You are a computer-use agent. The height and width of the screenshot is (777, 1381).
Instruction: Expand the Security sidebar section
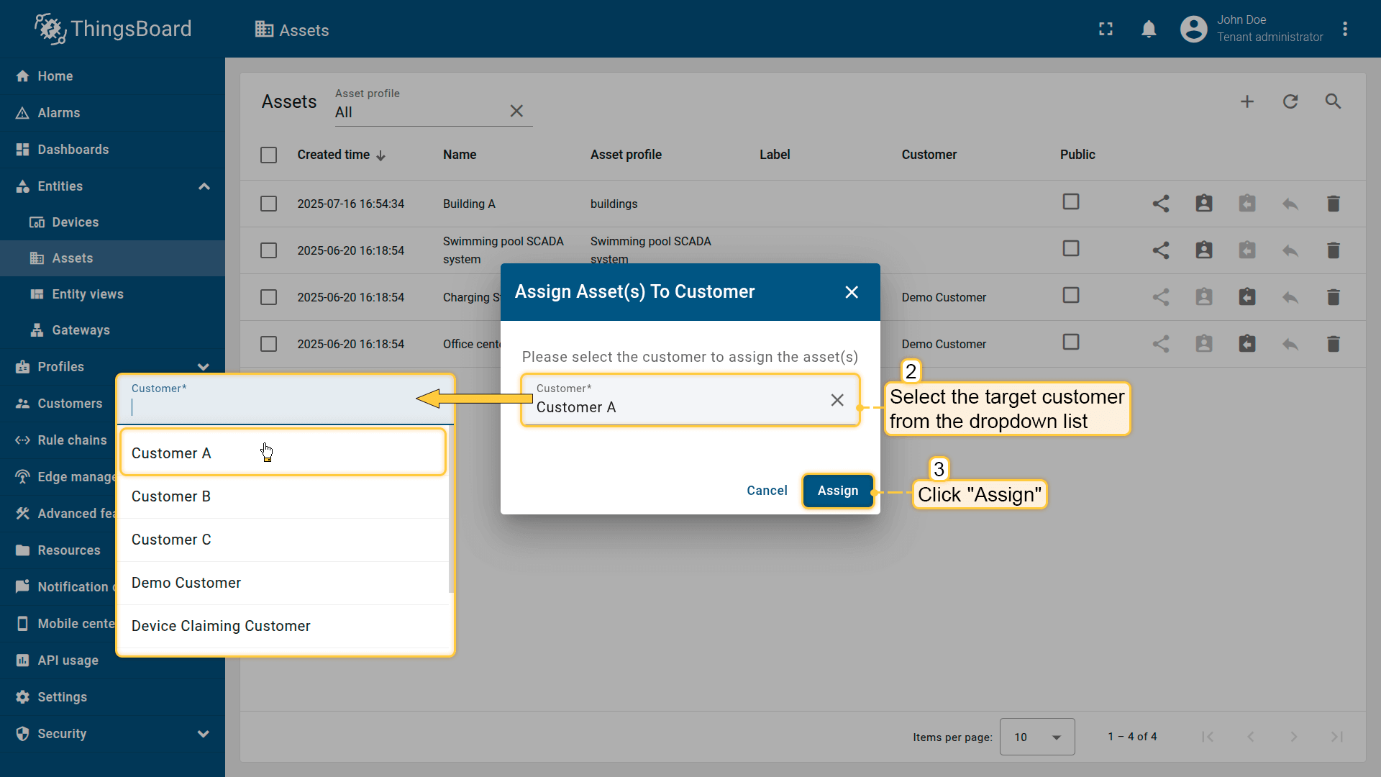(x=204, y=734)
